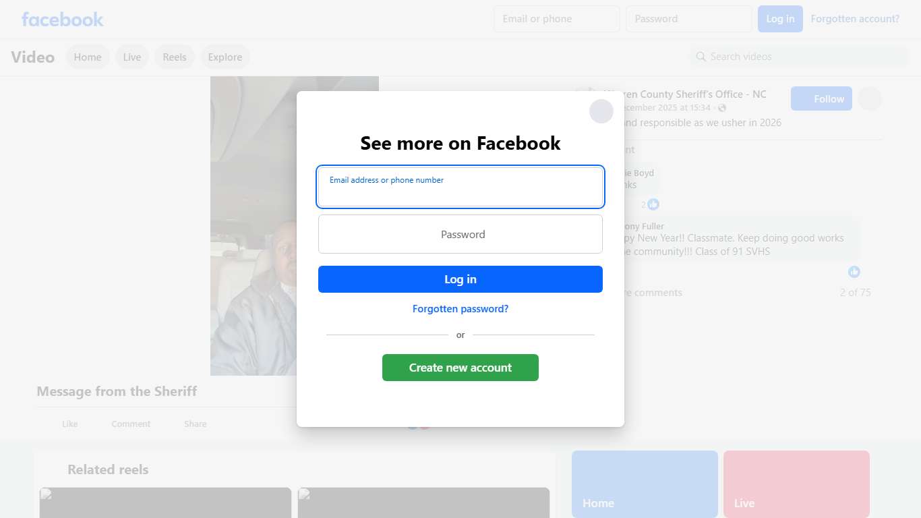This screenshot has height=518, width=921.
Task: Focus the Email address or phone number field
Action: (460, 187)
